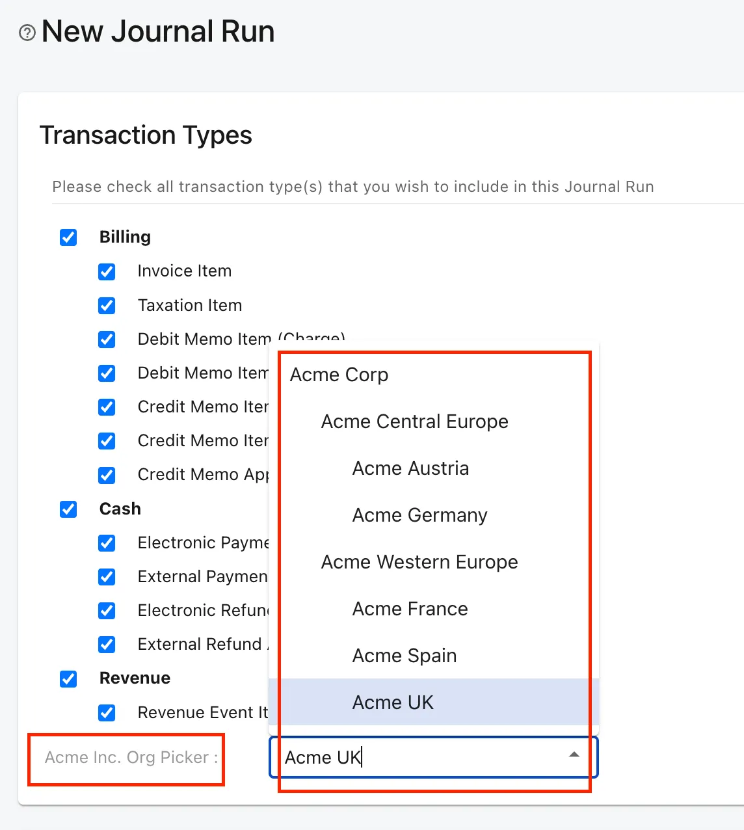Click the Invoice Item label text
This screenshot has width=744, height=830.
click(x=185, y=271)
